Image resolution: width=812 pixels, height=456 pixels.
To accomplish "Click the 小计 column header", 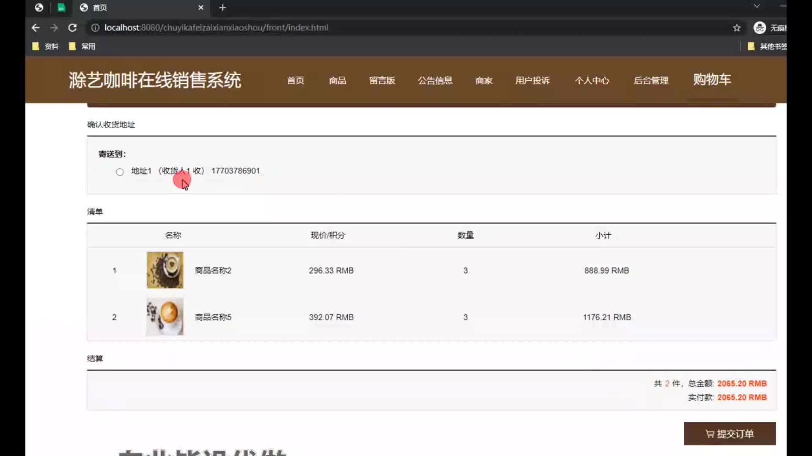I will pos(604,235).
